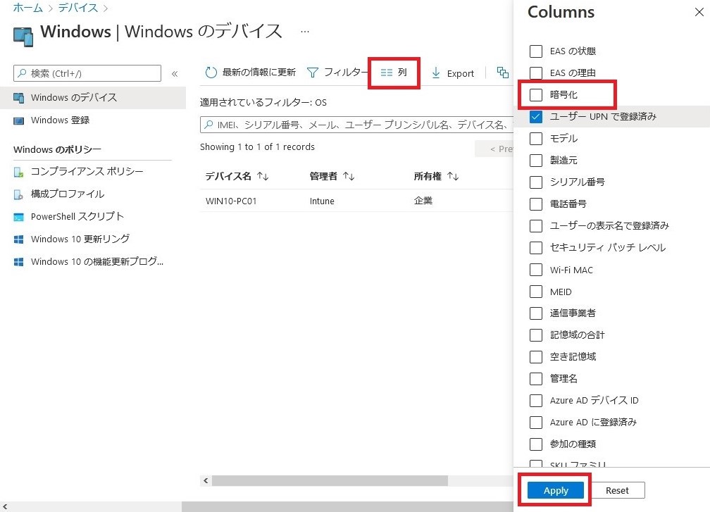The width and height of the screenshot is (710, 512).
Task: Enable the MEID column checkbox
Action: coord(535,292)
